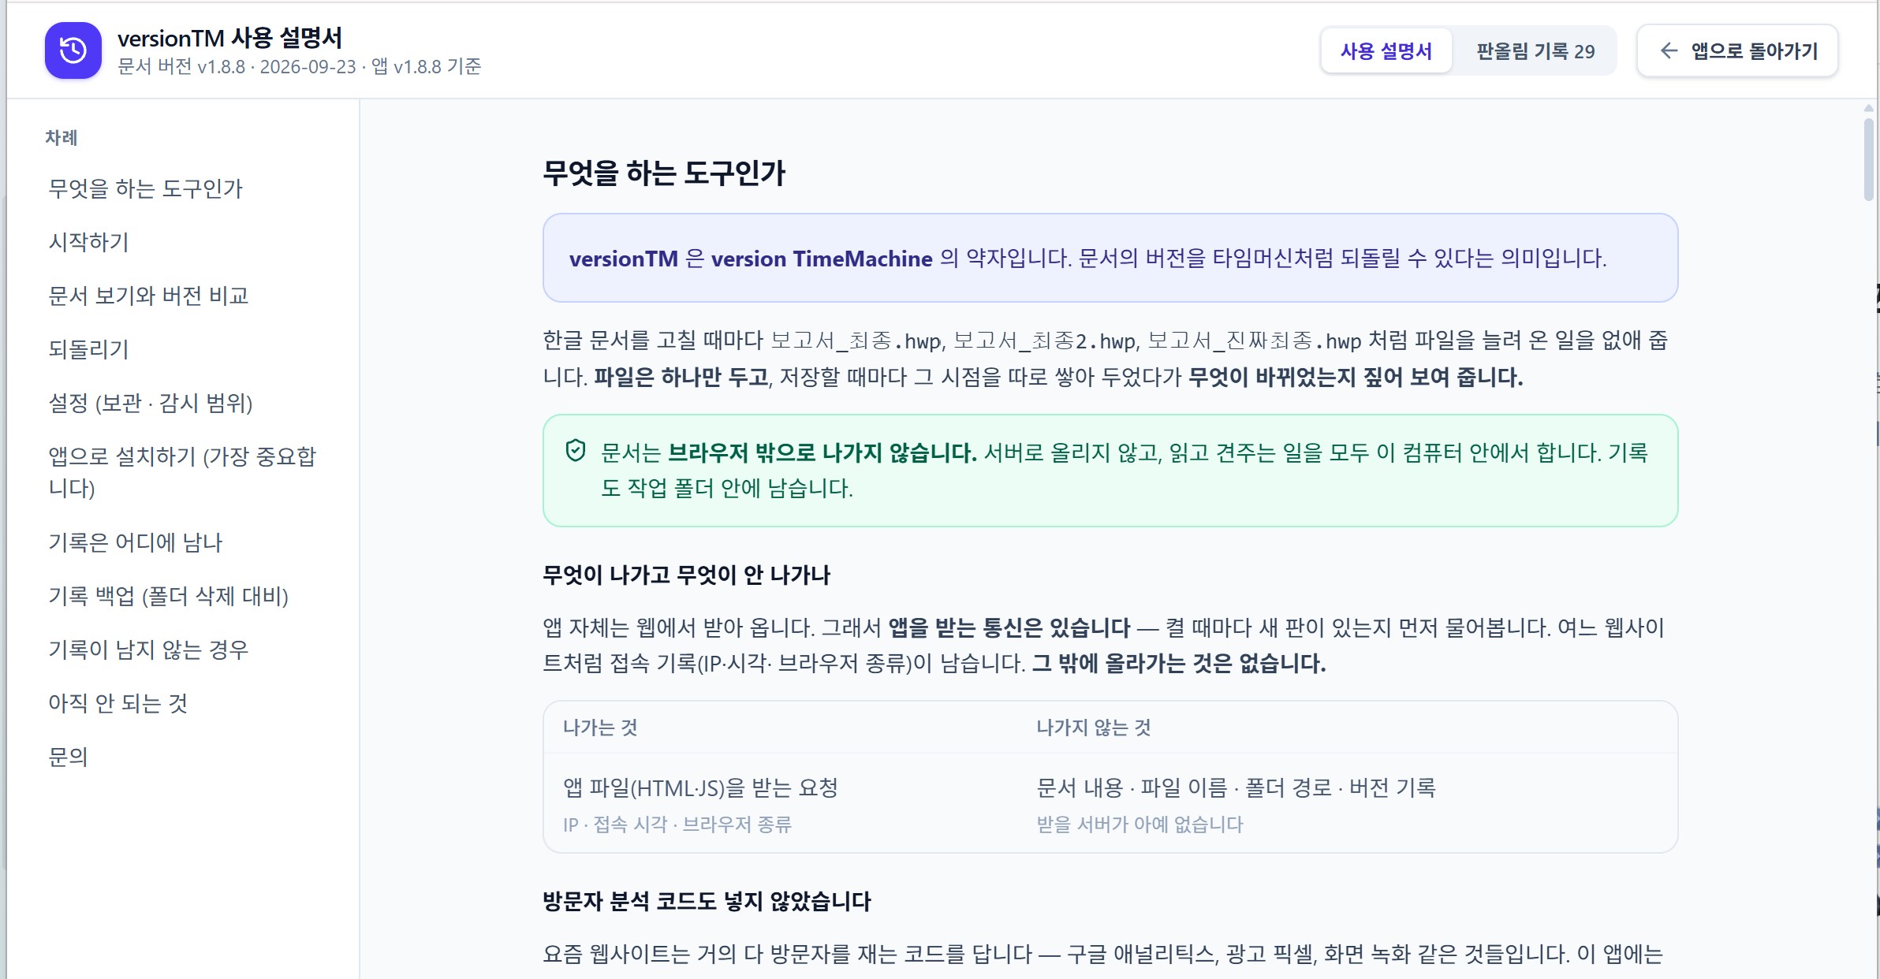Image resolution: width=1880 pixels, height=979 pixels.
Task: Click the 방문자 분석 코드도 넣지 않았습니다 heading
Action: [x=707, y=901]
